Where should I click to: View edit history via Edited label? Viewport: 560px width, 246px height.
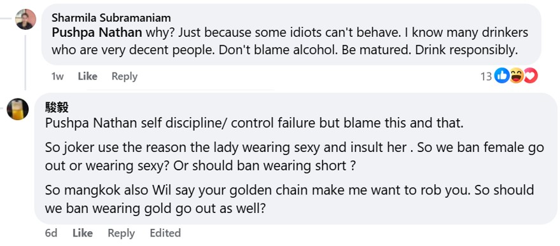tap(165, 233)
